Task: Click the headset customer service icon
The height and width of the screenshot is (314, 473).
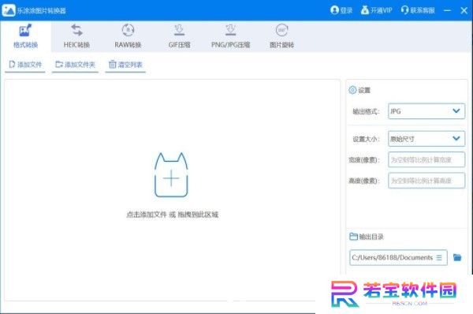Action: pyautogui.click(x=404, y=10)
